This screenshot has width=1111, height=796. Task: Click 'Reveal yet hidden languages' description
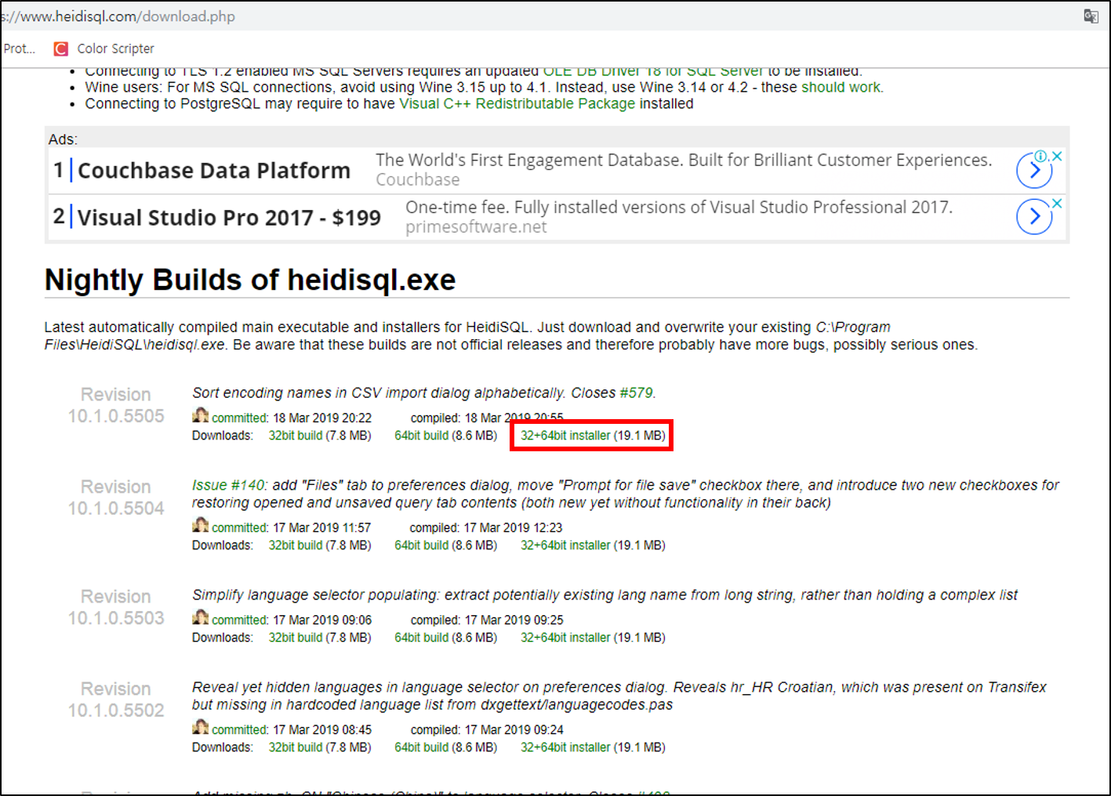click(619, 696)
